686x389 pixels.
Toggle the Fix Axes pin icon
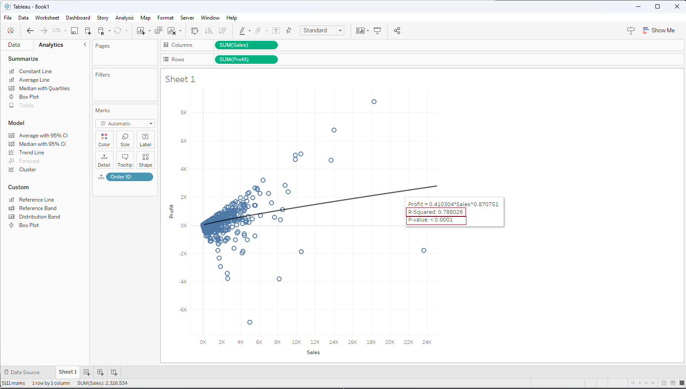pyautogui.click(x=289, y=31)
